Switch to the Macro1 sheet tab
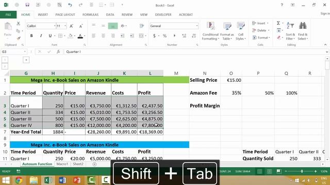Viewport: 330px width, 185px height. point(62,164)
